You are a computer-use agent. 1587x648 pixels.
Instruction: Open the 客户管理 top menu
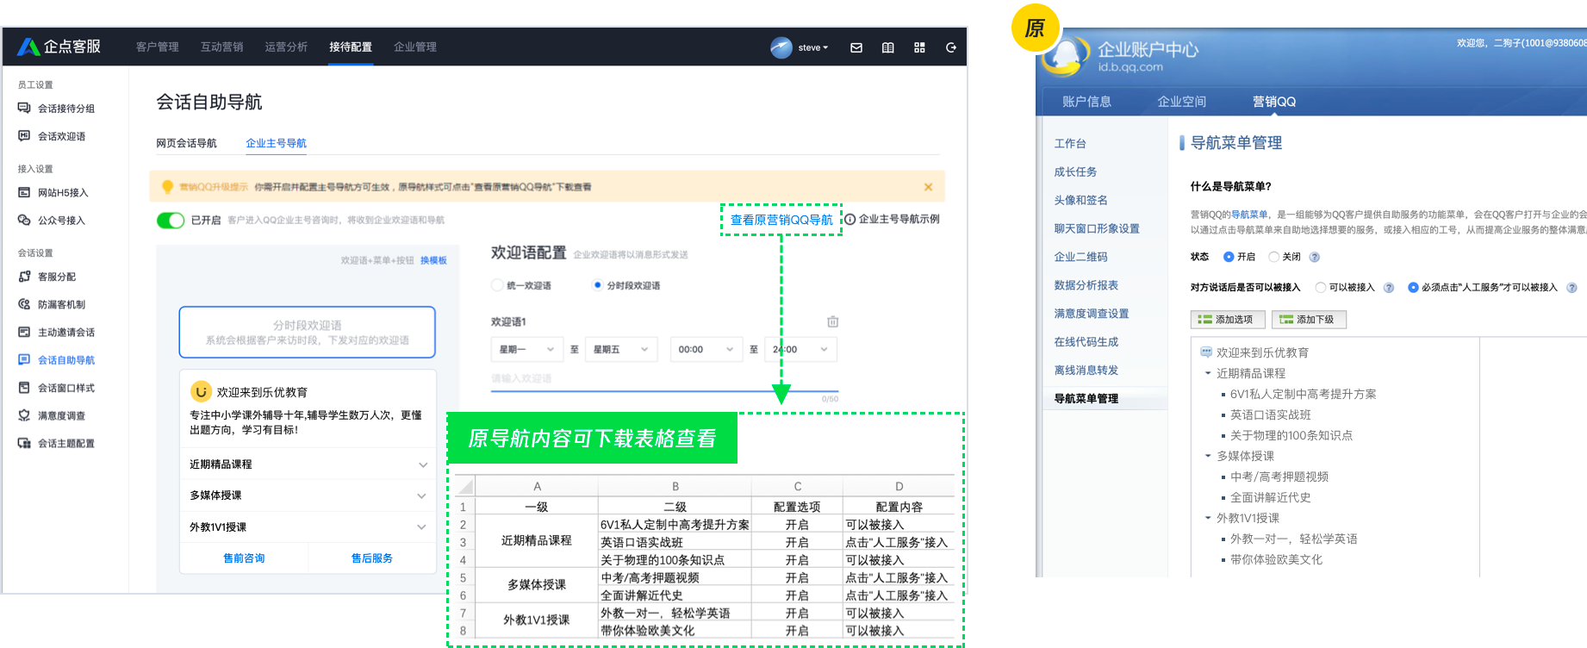tap(158, 47)
